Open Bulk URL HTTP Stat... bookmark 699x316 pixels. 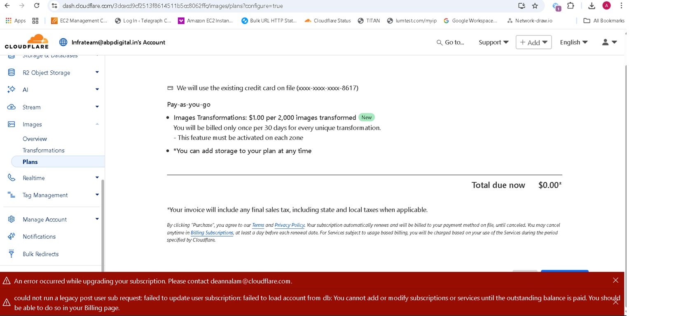pyautogui.click(x=269, y=21)
